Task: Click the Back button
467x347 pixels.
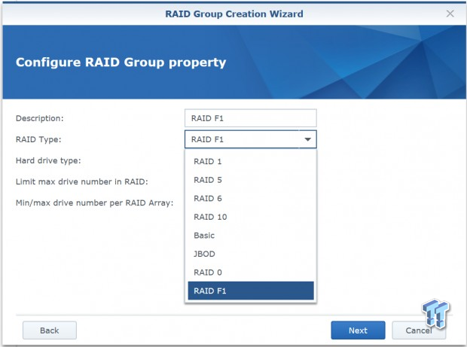Action: (50, 330)
